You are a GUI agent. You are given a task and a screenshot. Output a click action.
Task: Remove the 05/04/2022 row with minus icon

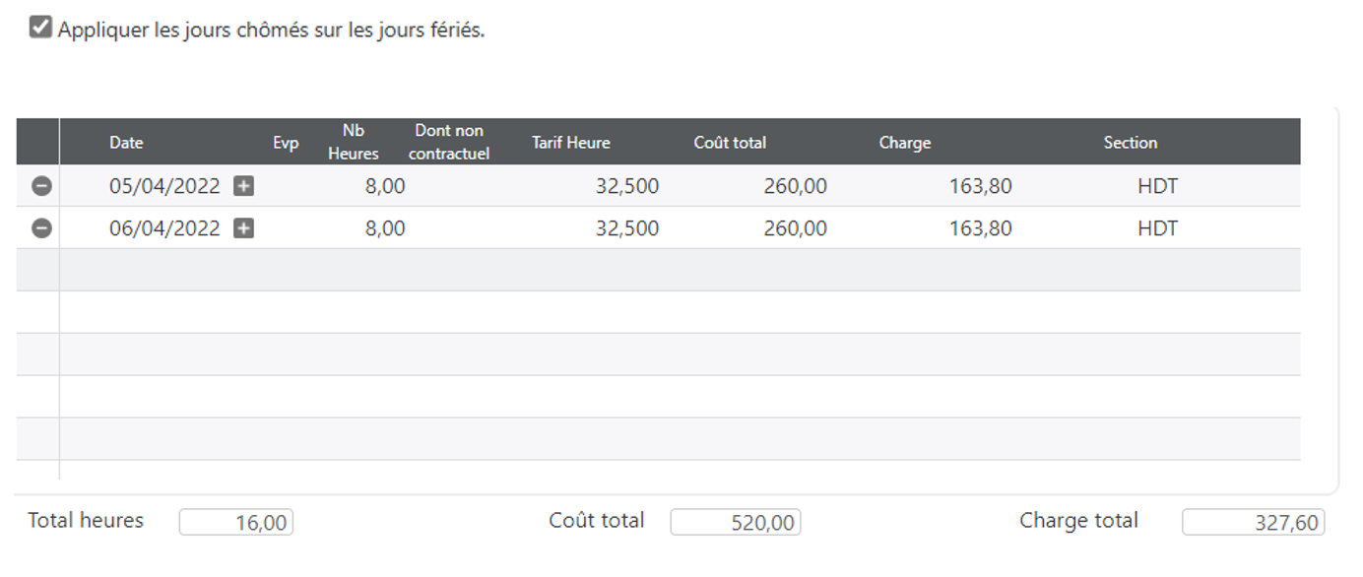coord(41,186)
